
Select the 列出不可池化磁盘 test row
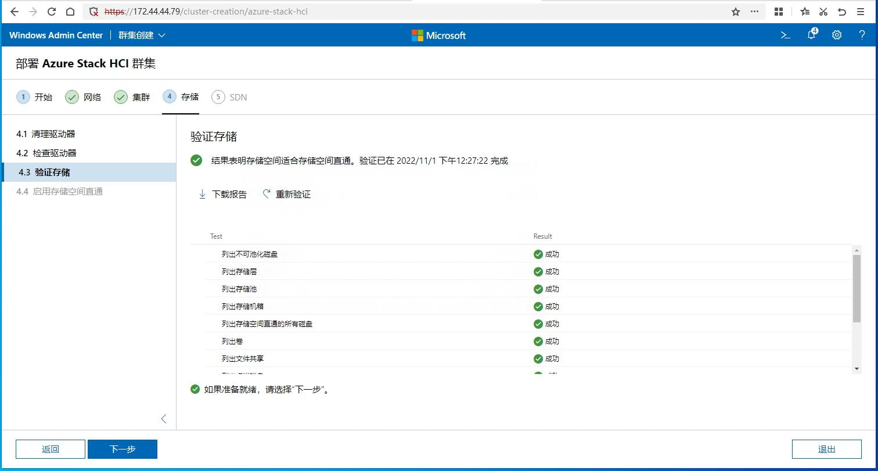pos(529,254)
